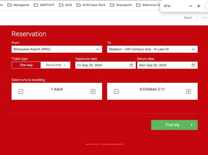
Task: Open the Manegerial bookmarks folder
Action: [x=18, y=5]
